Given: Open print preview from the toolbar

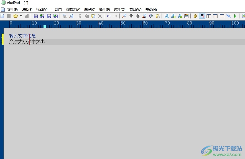Looking at the screenshot, I should (71, 16).
